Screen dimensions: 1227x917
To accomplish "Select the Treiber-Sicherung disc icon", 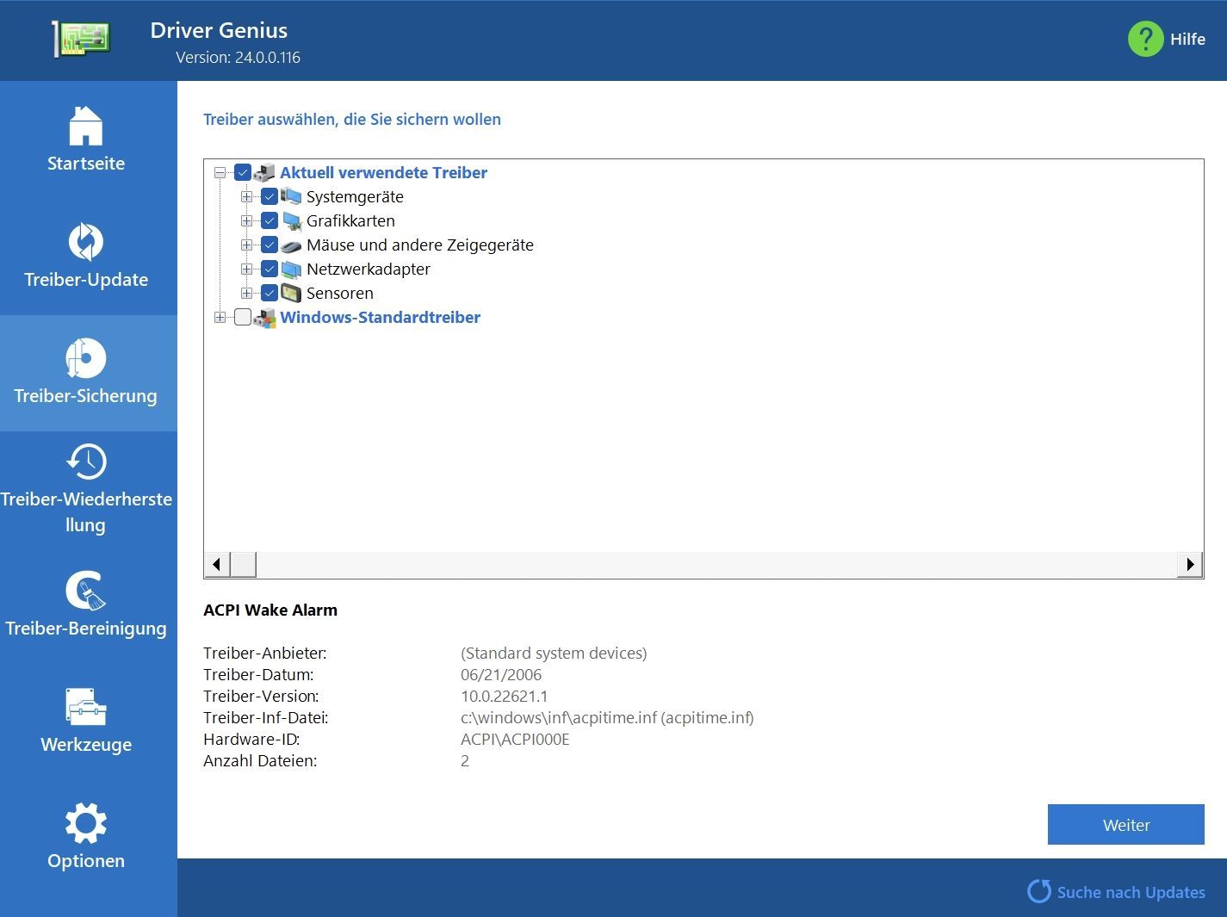I will [x=85, y=359].
